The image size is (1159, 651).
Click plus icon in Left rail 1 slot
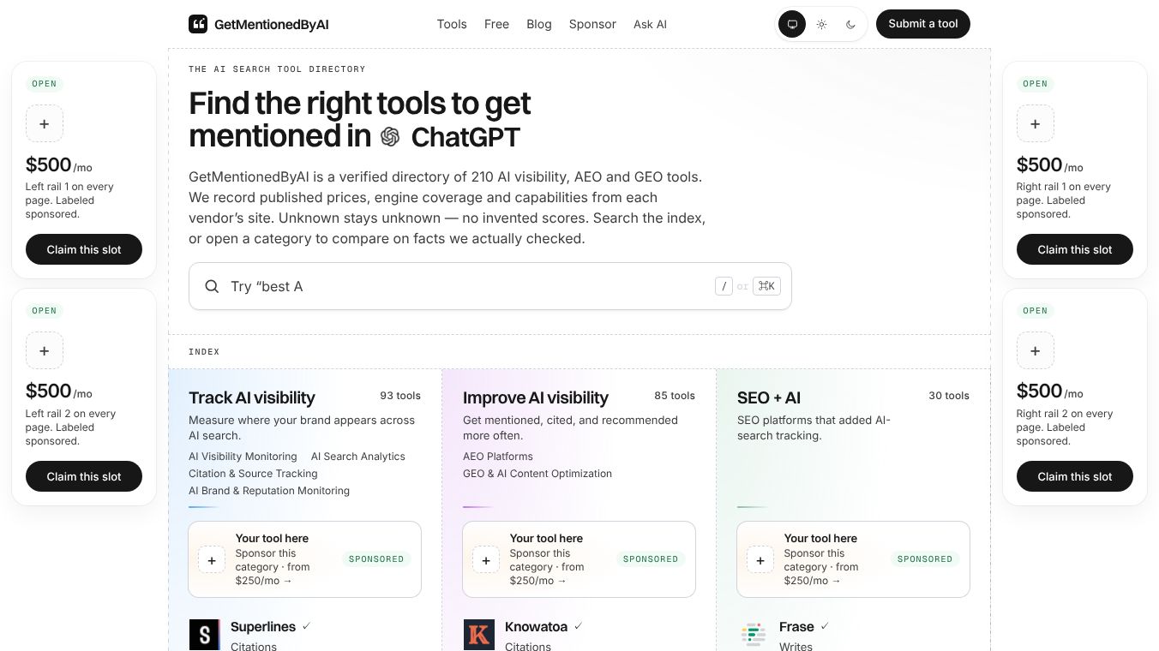(45, 123)
